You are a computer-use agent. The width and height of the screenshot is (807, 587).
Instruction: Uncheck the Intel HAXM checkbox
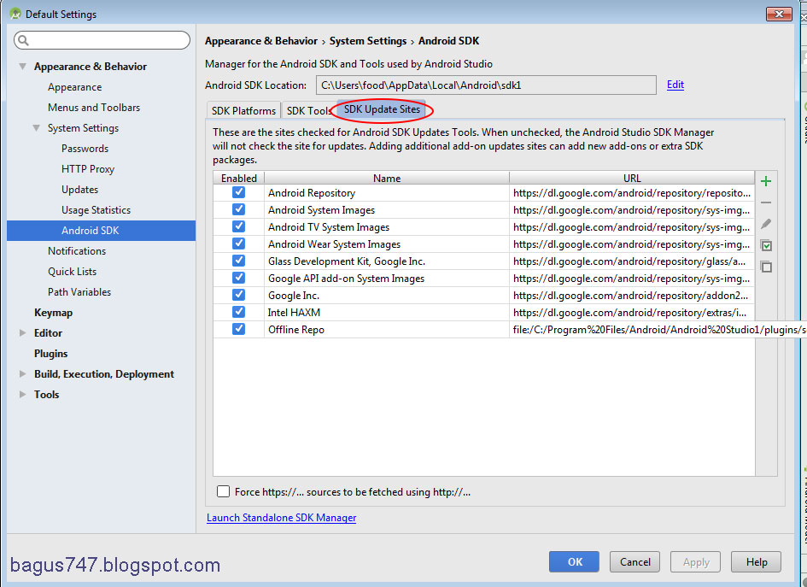238,312
